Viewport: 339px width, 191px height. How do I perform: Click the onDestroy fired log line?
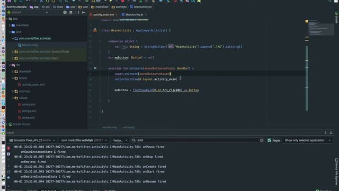pos(33,162)
